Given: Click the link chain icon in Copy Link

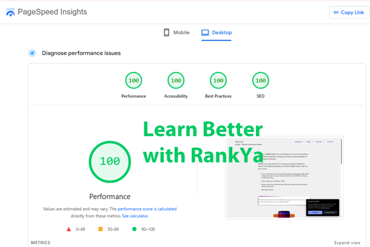Looking at the screenshot, I should [336, 13].
